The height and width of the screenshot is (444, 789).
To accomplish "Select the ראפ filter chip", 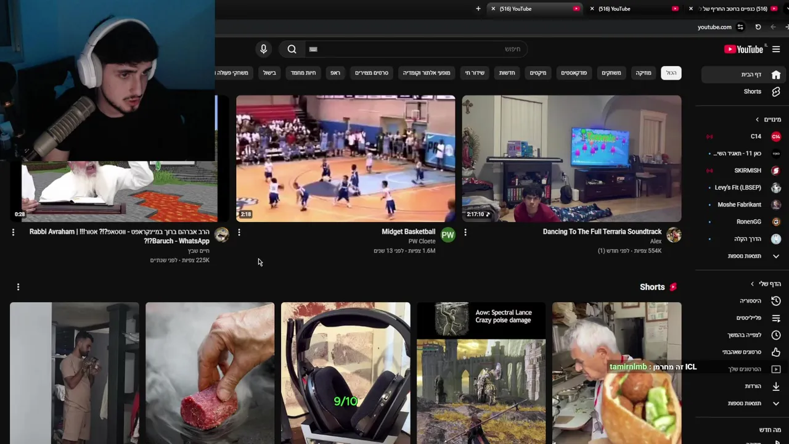I will point(335,73).
